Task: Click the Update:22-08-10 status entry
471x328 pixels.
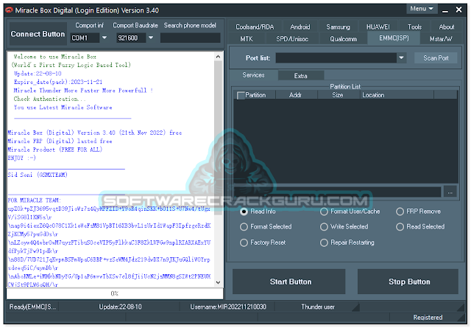Action: pyautogui.click(x=120, y=307)
